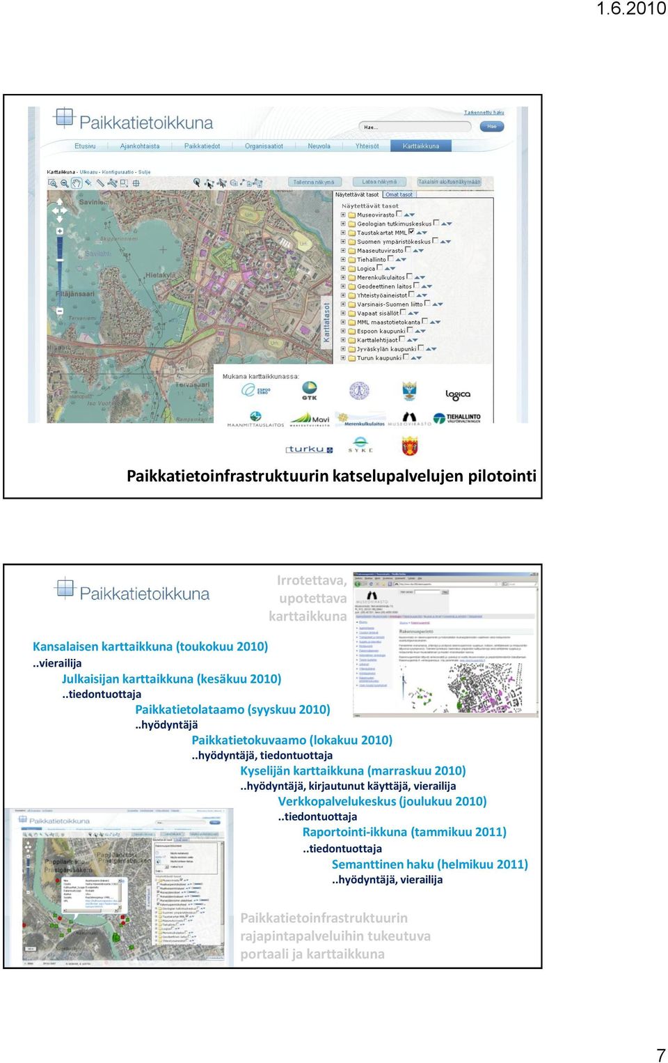
Task: Enable the Turun kaupunki checkbox
Action: point(406,357)
